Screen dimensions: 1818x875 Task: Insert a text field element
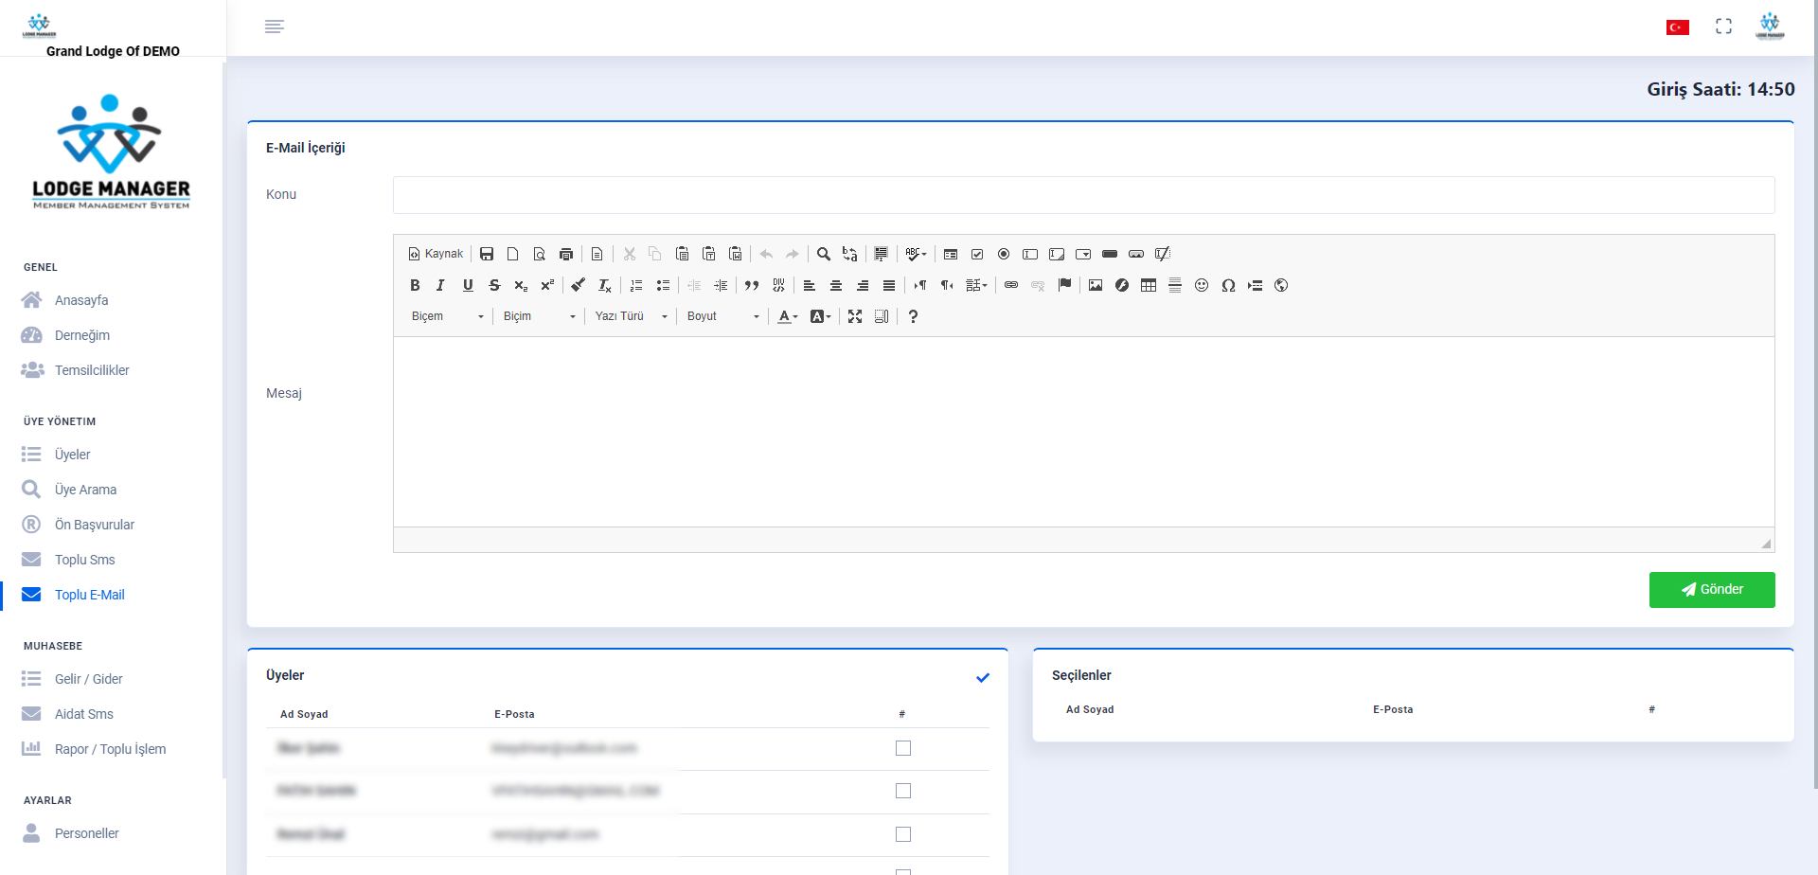point(1030,254)
